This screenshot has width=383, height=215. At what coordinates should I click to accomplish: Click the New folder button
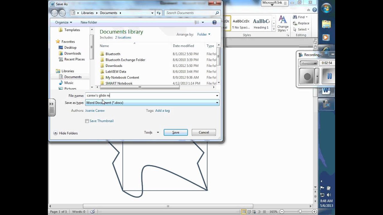89,22
